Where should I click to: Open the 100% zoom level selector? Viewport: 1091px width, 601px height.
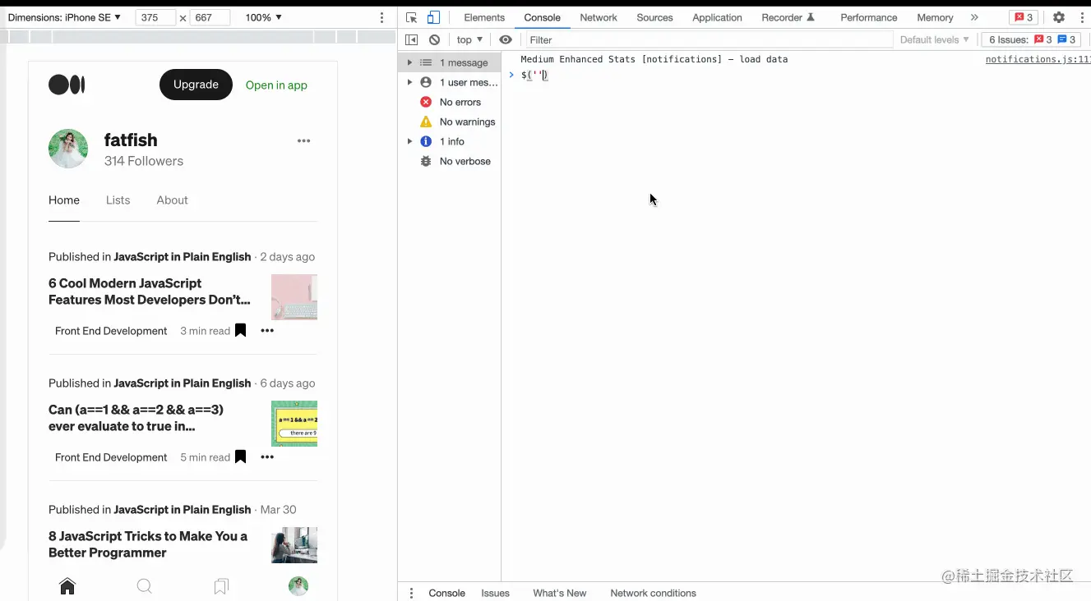pos(261,16)
